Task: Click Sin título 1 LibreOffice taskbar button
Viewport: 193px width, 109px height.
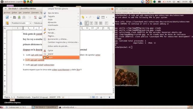Action: 45,107
